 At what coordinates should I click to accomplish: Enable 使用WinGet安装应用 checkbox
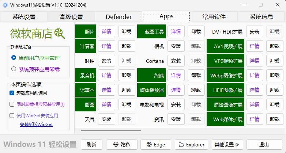pyautogui.click(x=12, y=115)
